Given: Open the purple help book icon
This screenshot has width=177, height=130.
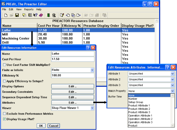Looking at the screenshot, I should [41, 15].
